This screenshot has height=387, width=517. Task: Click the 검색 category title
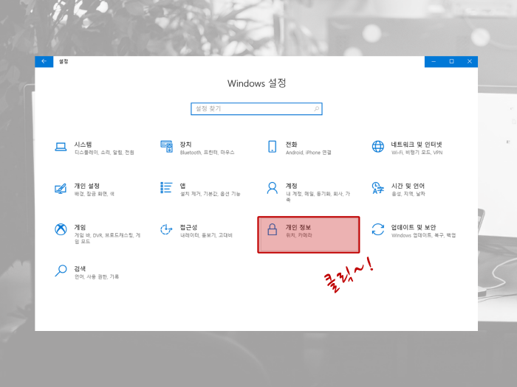pyautogui.click(x=80, y=269)
